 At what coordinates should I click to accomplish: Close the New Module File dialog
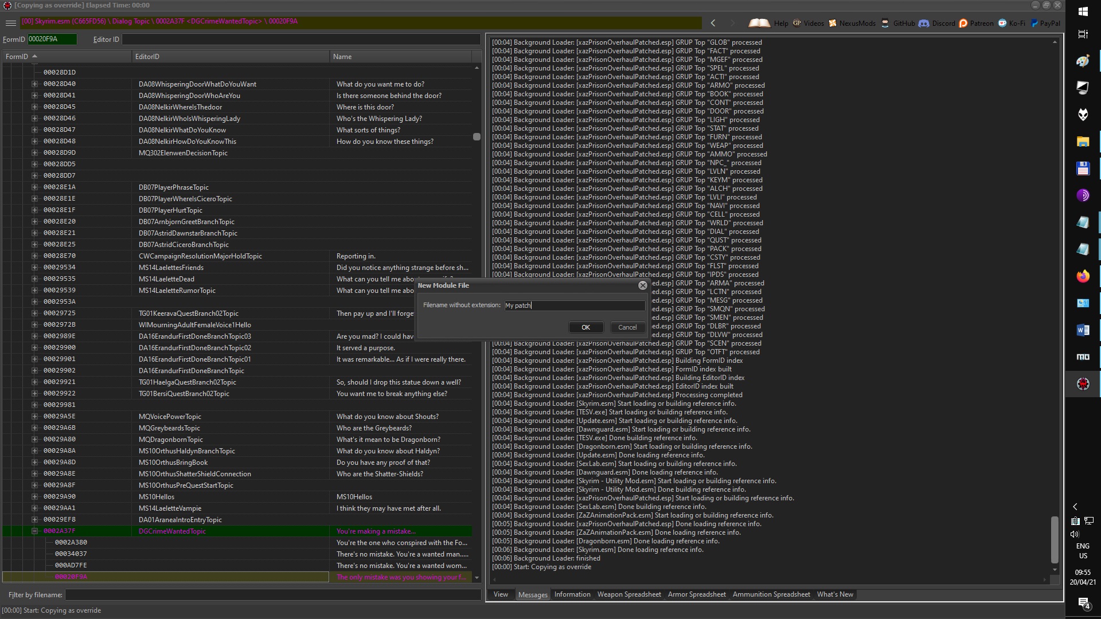click(642, 285)
